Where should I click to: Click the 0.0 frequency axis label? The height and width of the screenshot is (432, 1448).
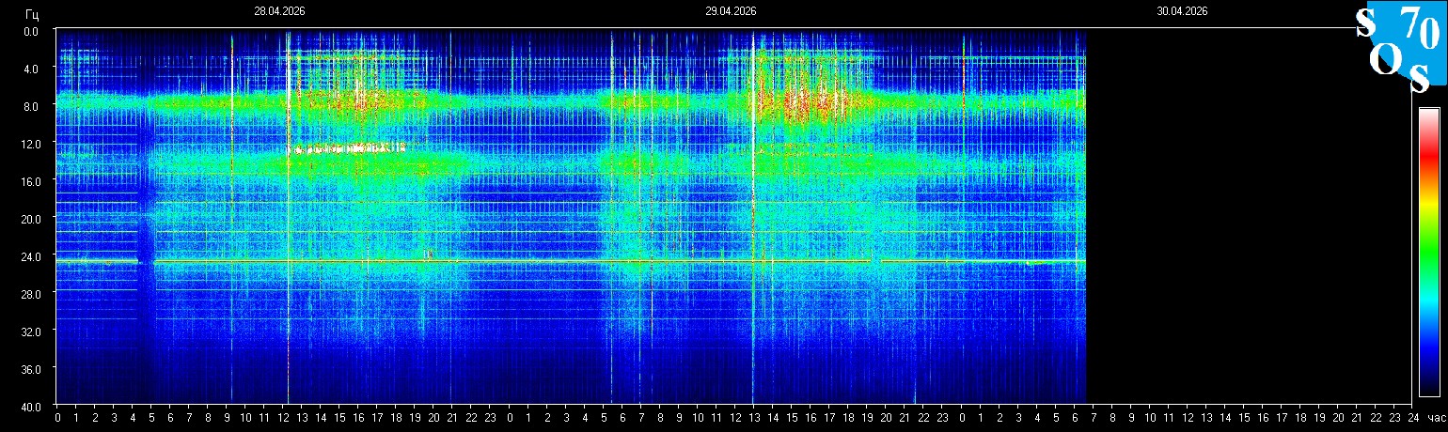tap(31, 31)
